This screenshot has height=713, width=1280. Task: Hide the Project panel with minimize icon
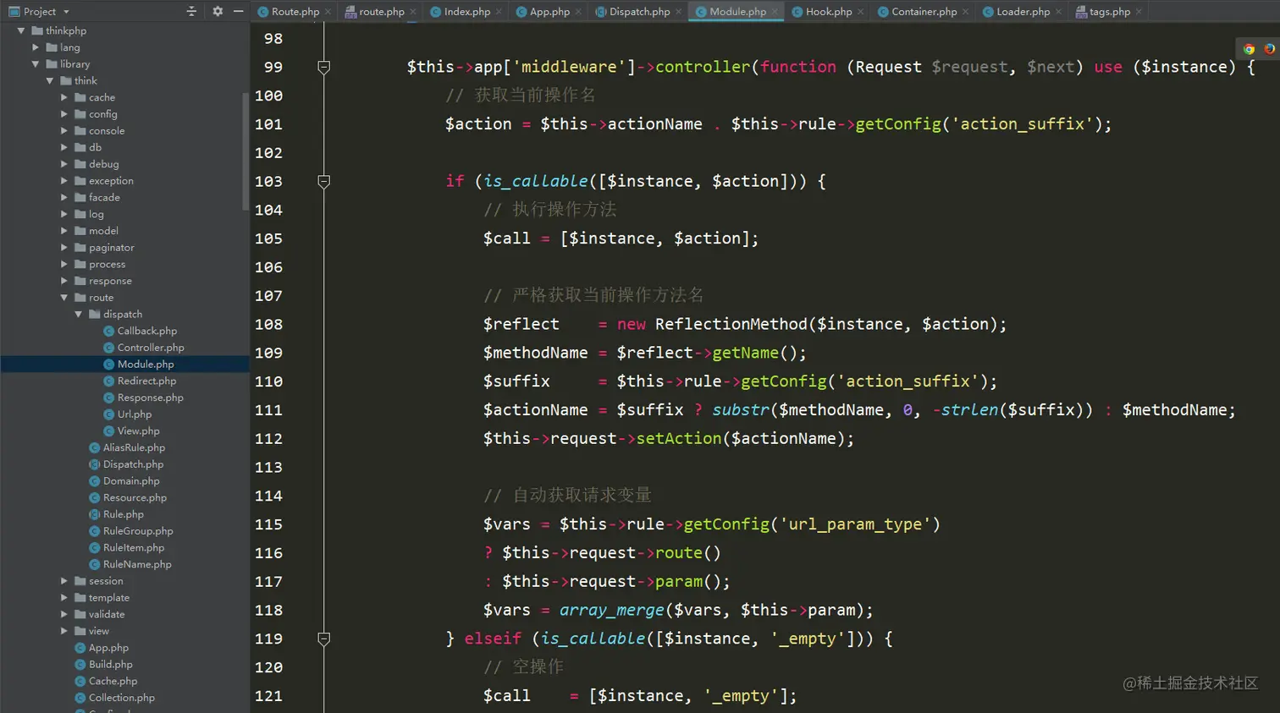click(x=238, y=12)
